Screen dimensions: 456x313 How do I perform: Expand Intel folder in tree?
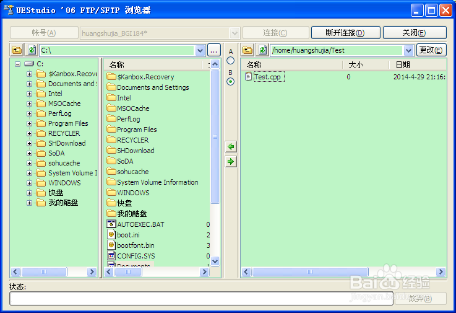click(x=29, y=94)
